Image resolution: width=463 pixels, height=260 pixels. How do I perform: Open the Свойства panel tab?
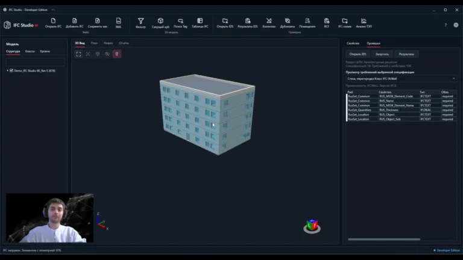(353, 43)
